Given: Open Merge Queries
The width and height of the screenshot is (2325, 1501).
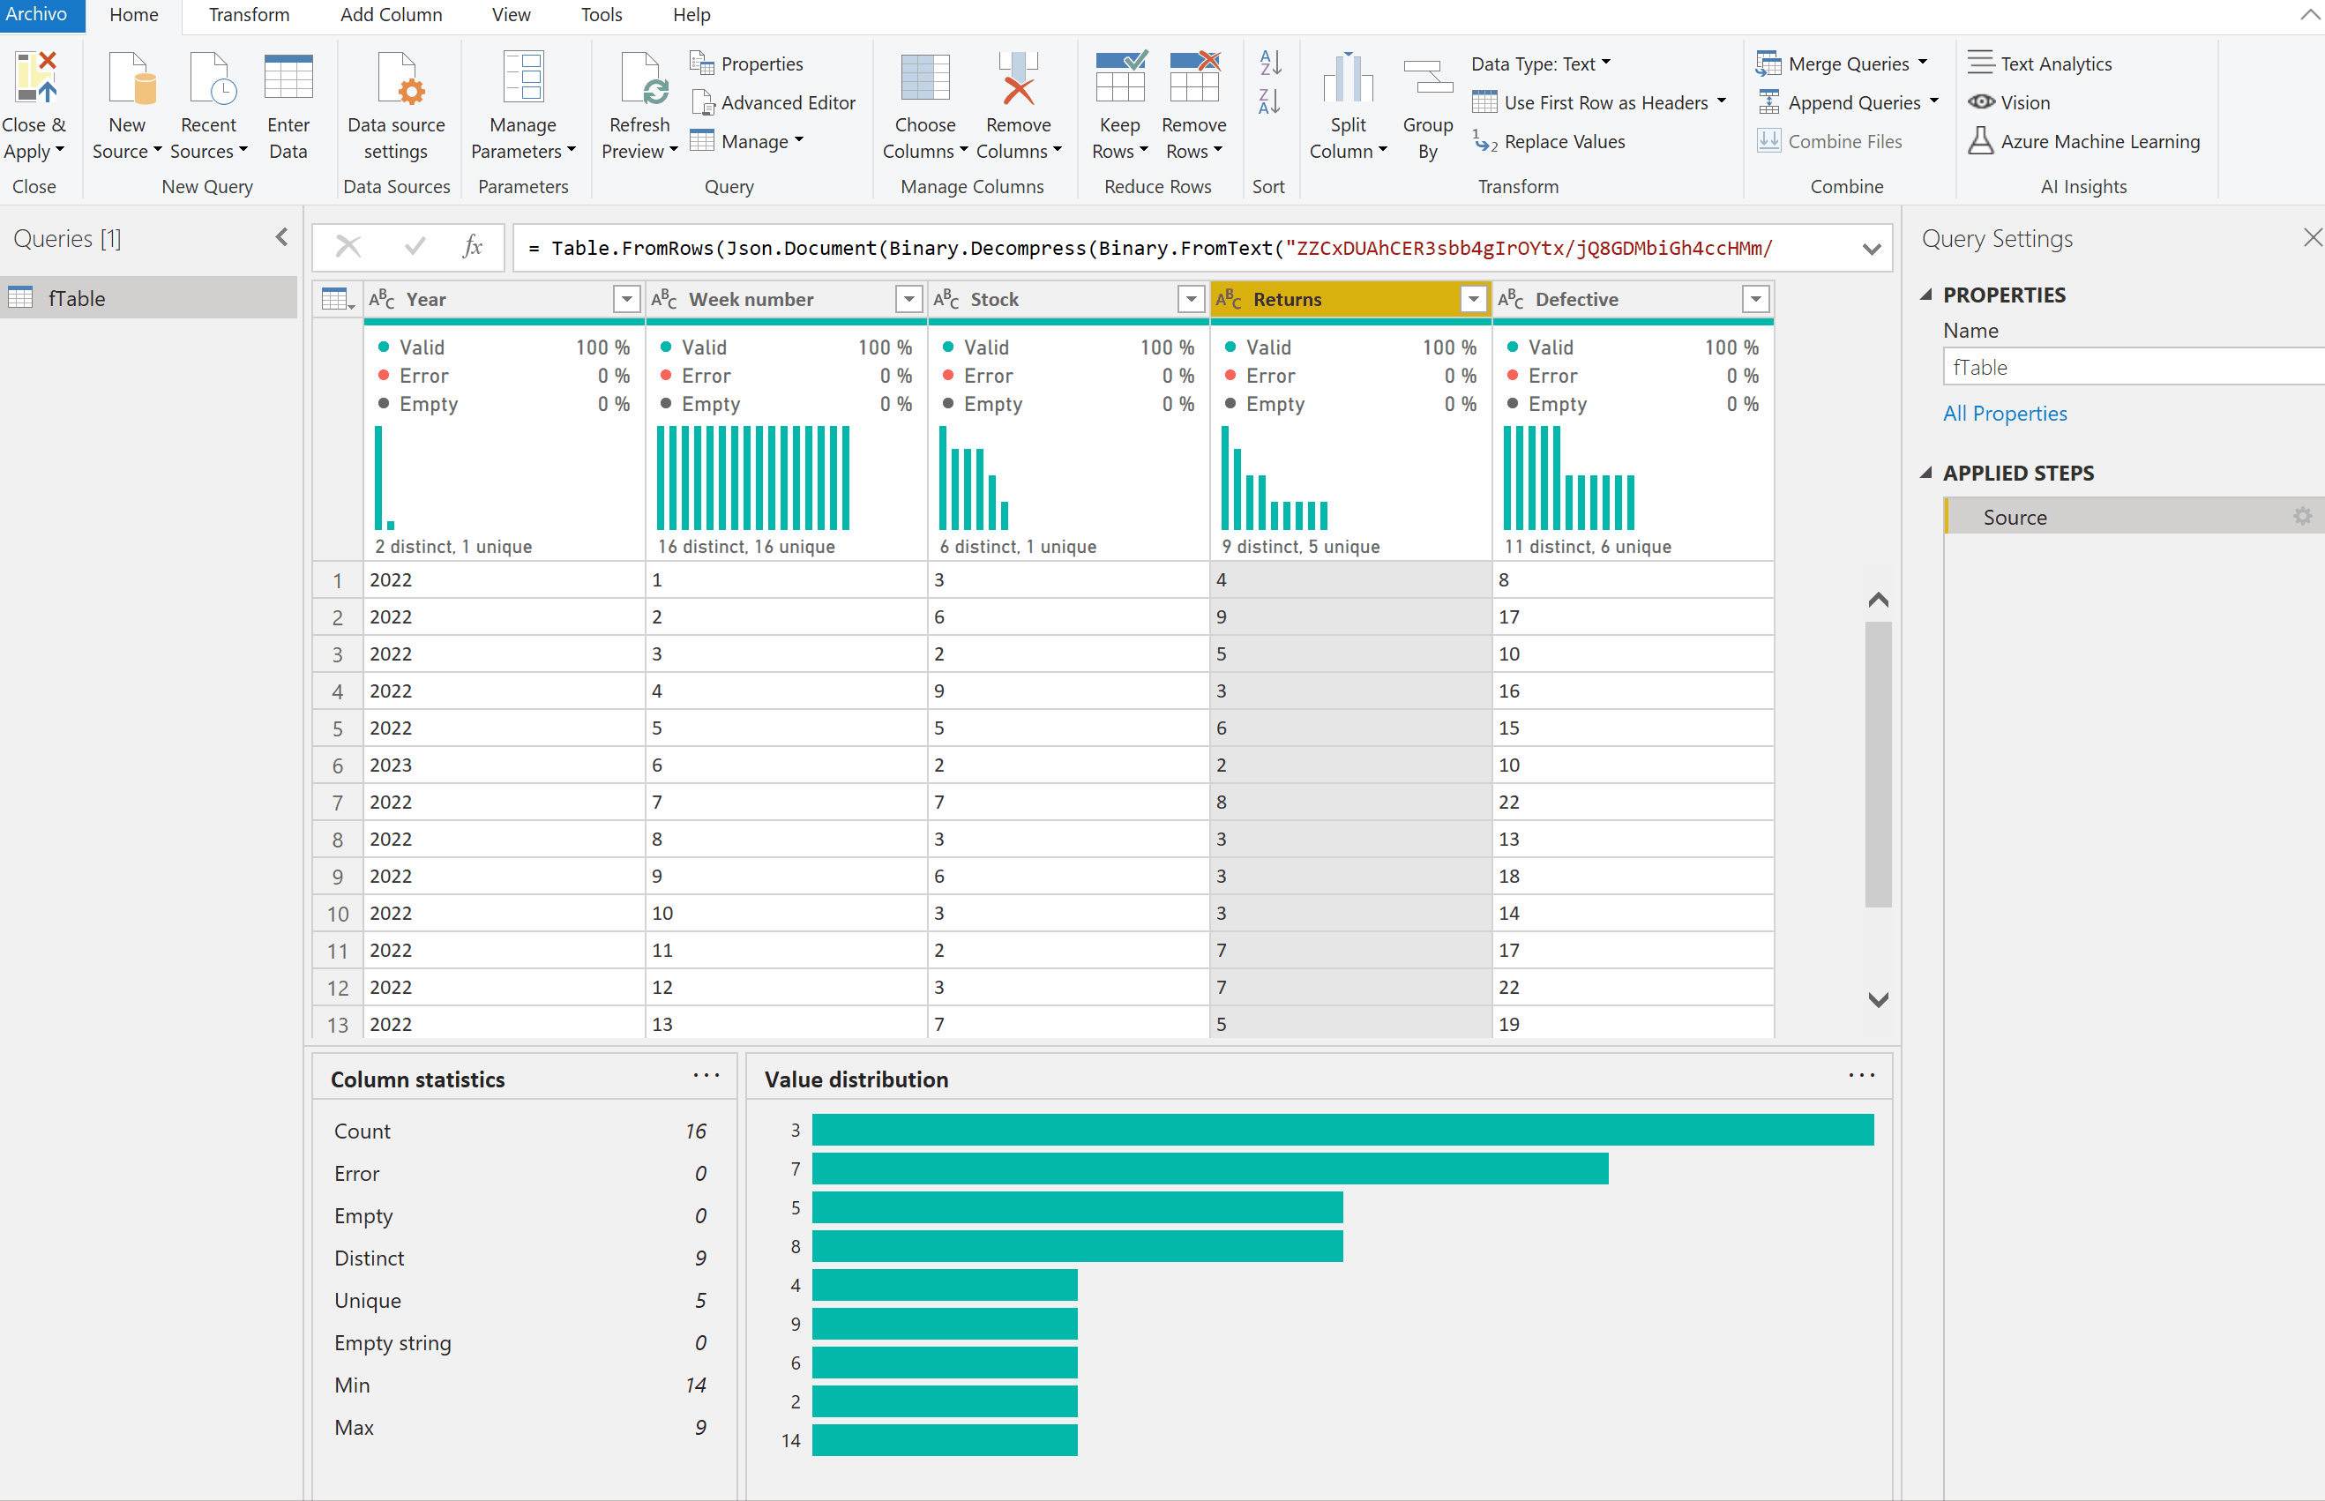Looking at the screenshot, I should click(x=1842, y=63).
